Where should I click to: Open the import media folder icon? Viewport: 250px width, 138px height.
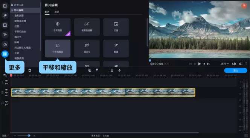tap(5, 6)
